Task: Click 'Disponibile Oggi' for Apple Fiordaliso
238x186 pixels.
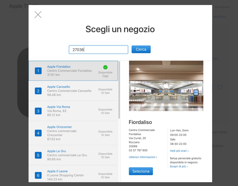Action: point(105,74)
